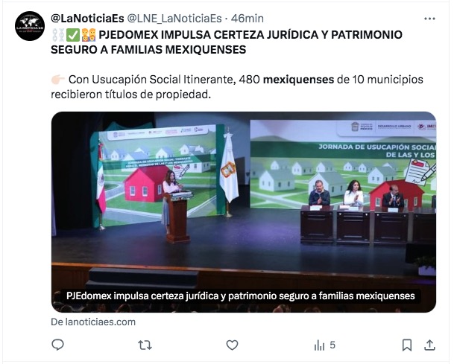Open @LaNoticiaEs display name profile
The height and width of the screenshot is (364, 454).
[87, 19]
